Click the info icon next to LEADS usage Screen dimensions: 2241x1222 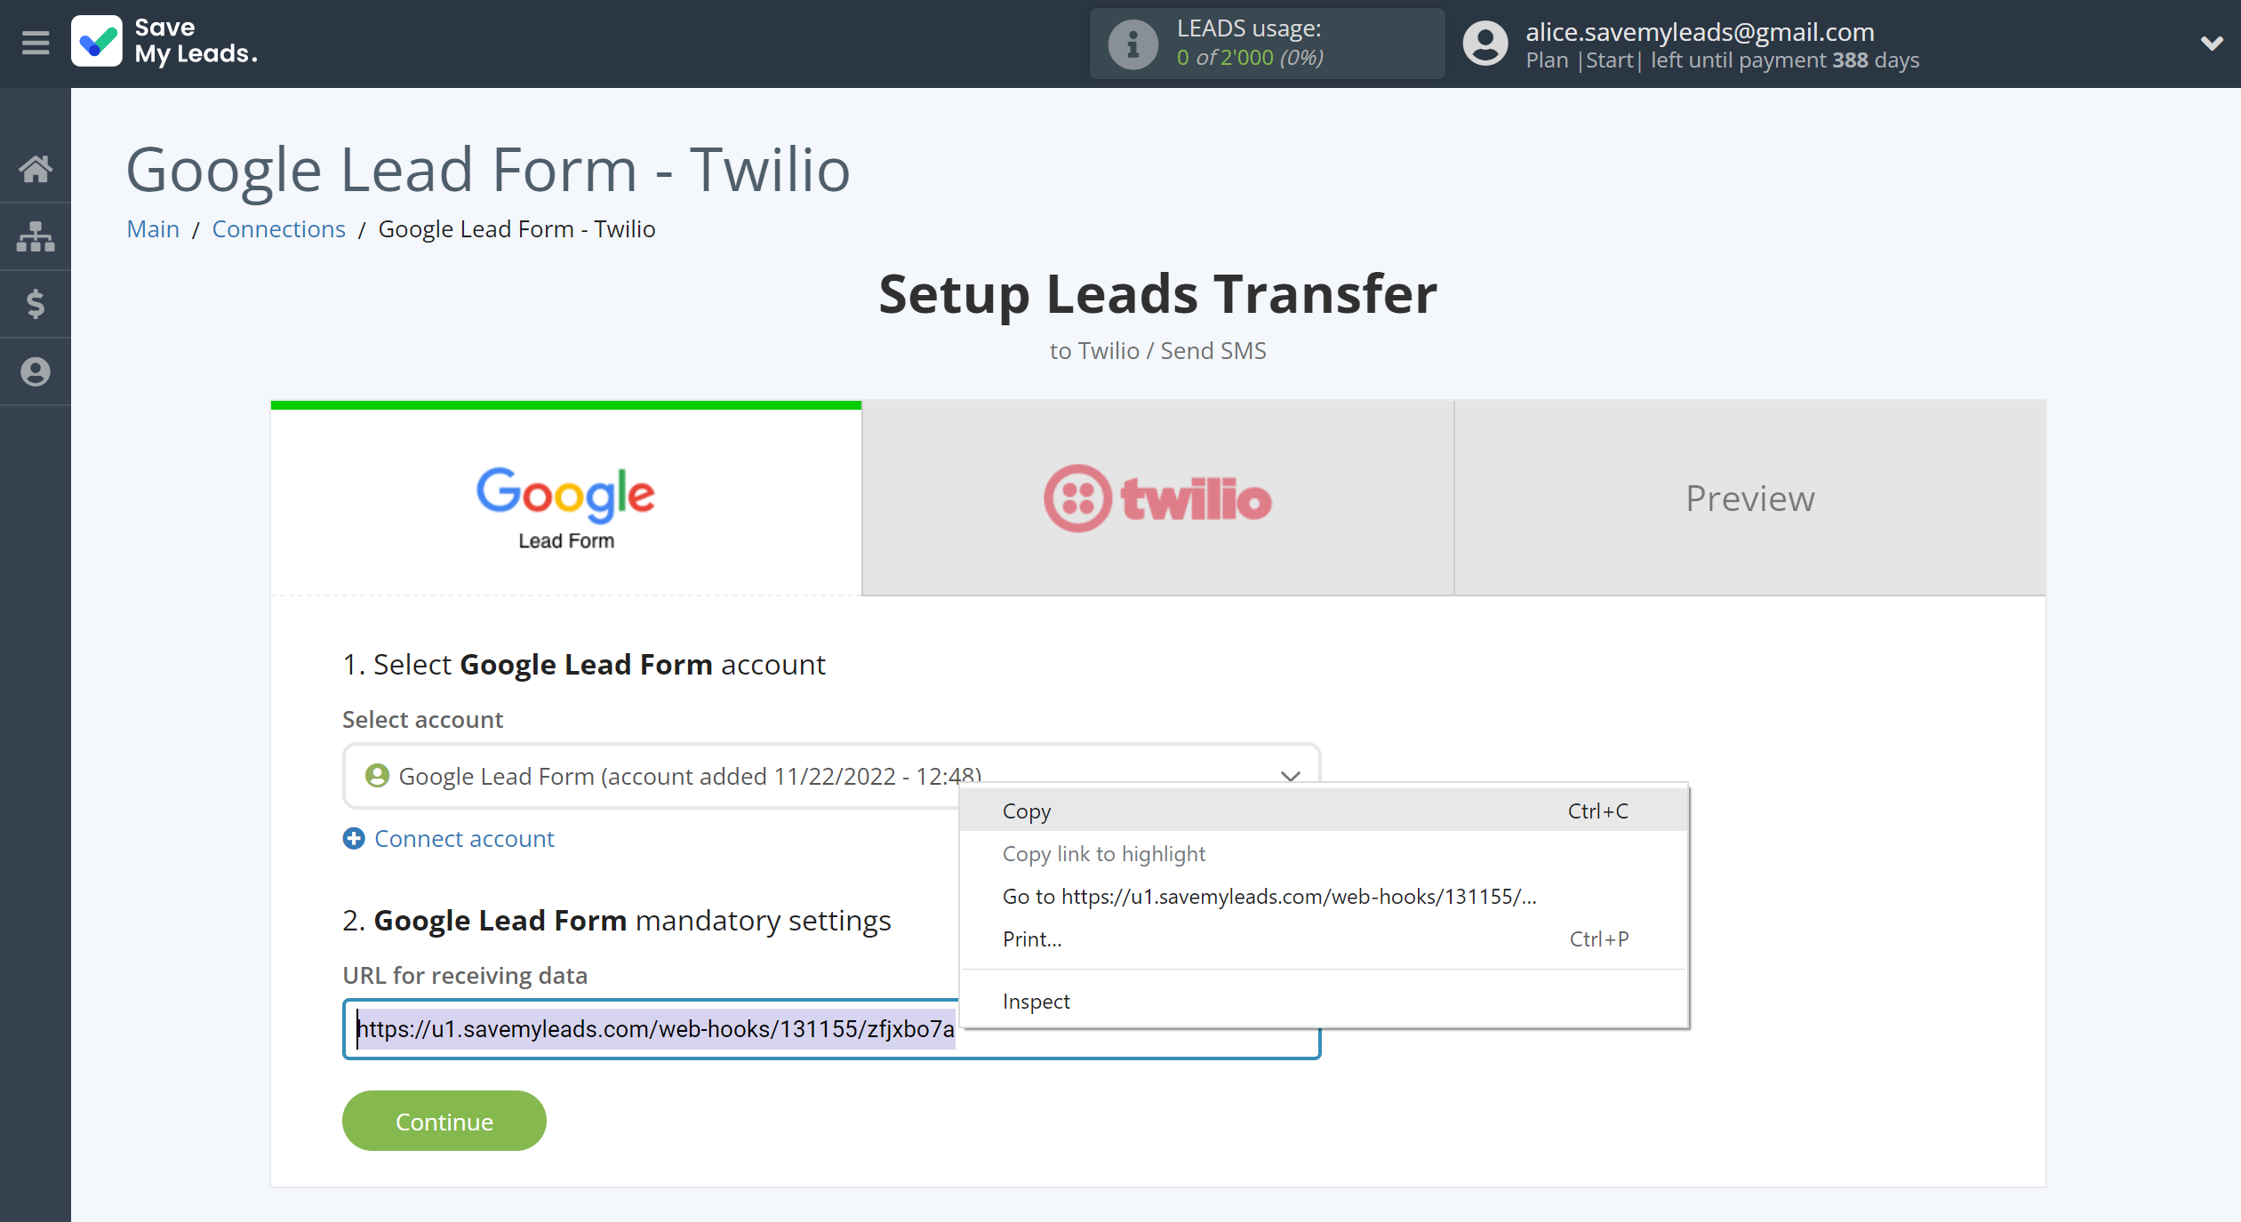(x=1127, y=44)
